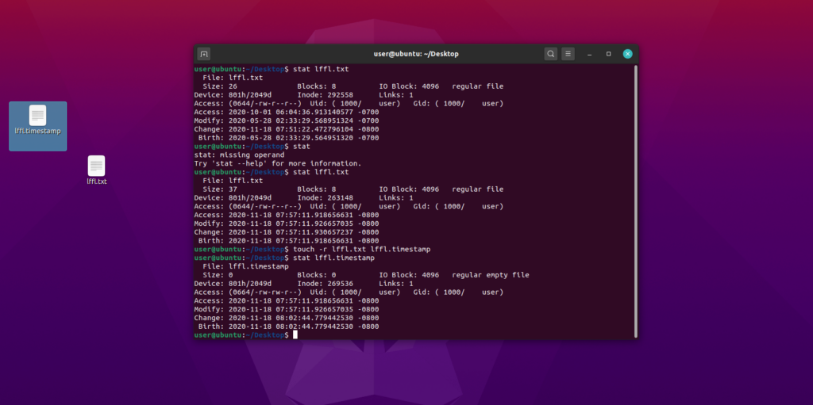Select the lffl.txt desktop file icon

tap(96, 166)
